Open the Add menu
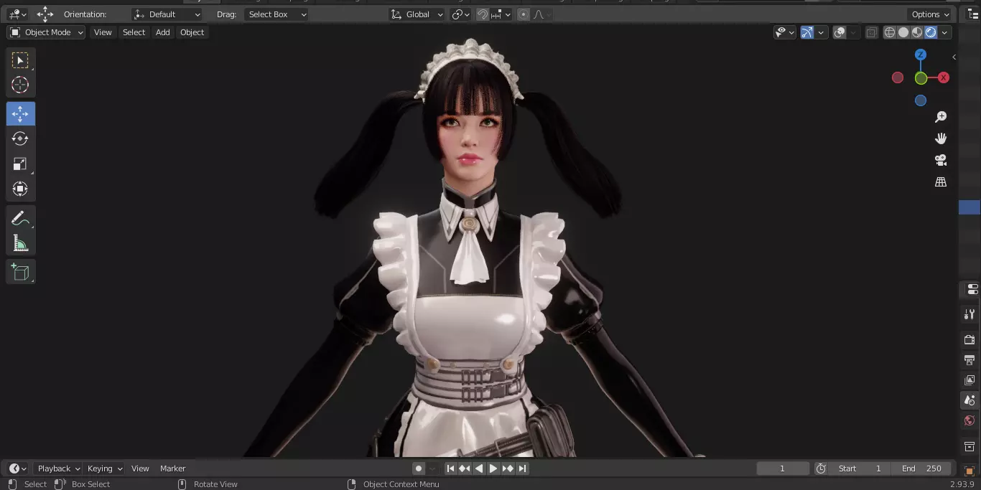 (x=163, y=32)
